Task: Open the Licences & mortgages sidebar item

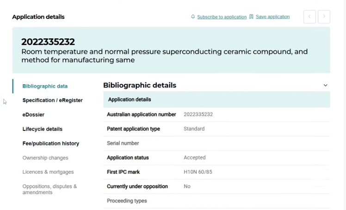Action: (48, 172)
